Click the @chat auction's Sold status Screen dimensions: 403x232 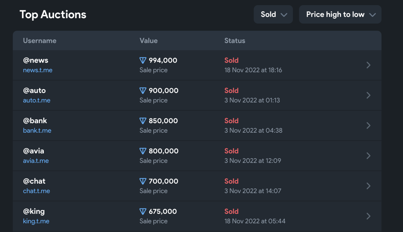click(x=232, y=181)
